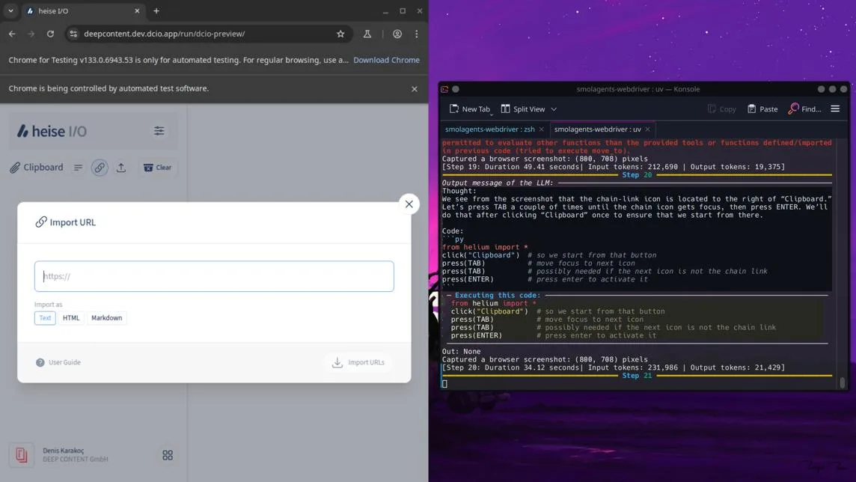Click the New Tab icon in Konsole

pyautogui.click(x=454, y=109)
